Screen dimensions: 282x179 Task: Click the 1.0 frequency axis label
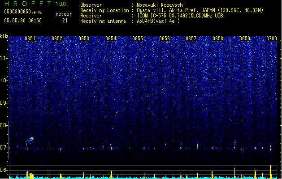pyautogui.click(x=4, y=81)
